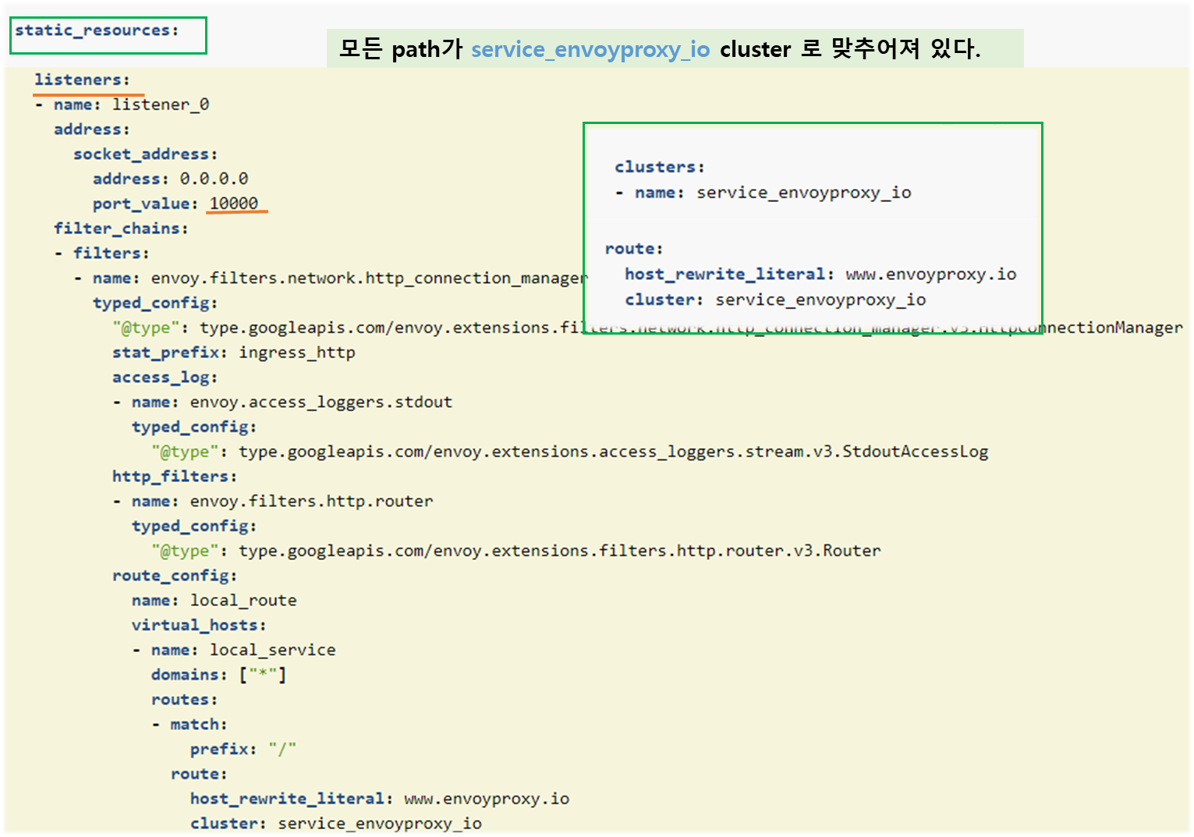Click the bottom cluster: service_envoyproxy_io line
The width and height of the screenshot is (1194, 837).
coord(336,824)
